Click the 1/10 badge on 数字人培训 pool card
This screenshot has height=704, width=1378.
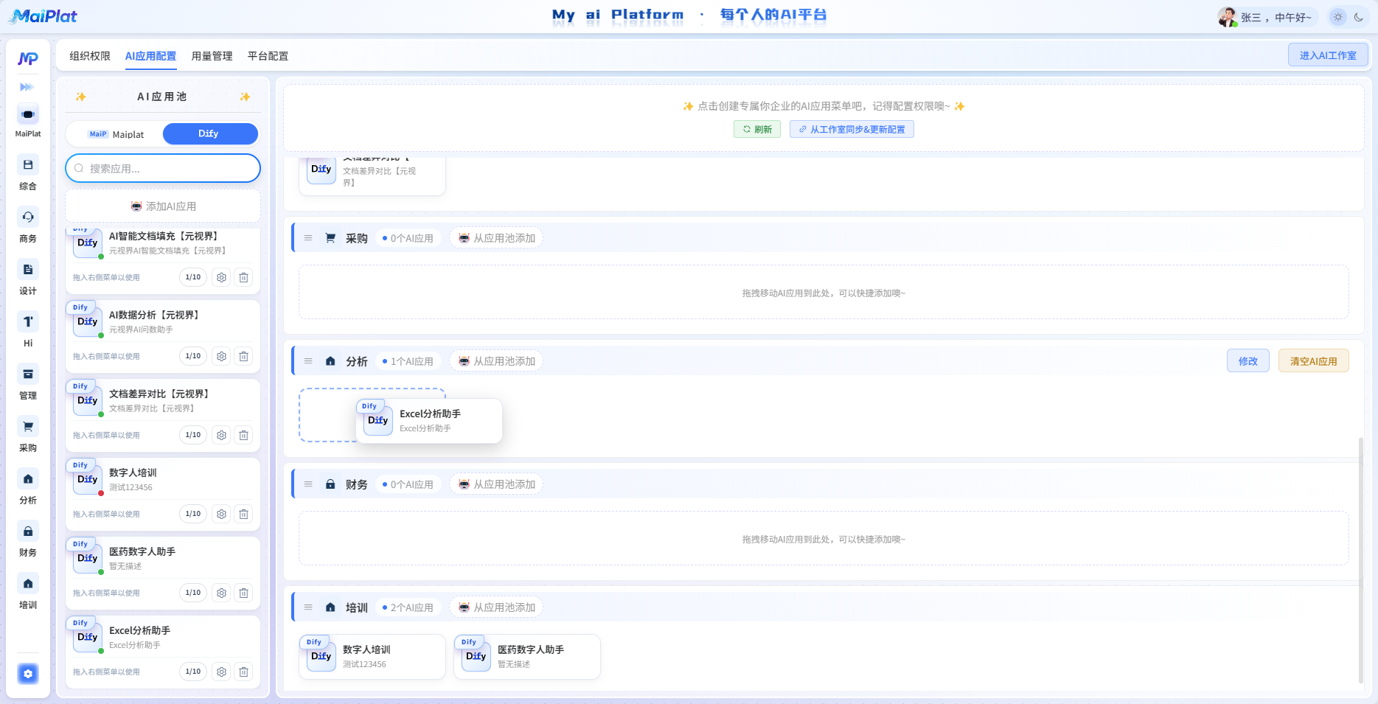(193, 514)
